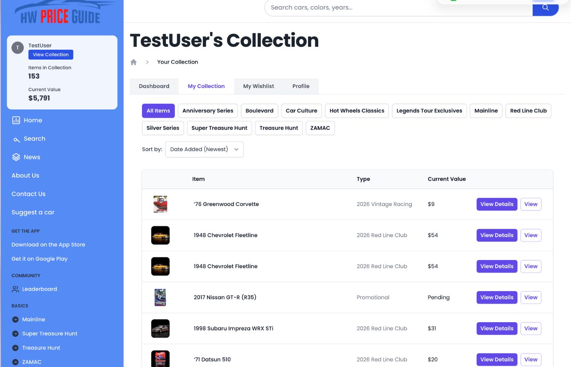Filter by Silver Series
The width and height of the screenshot is (571, 367).
point(163,128)
